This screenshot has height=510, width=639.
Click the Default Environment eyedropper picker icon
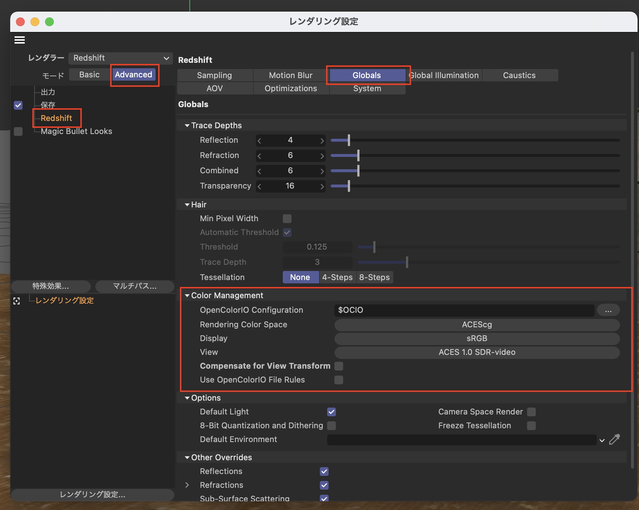[x=614, y=440]
